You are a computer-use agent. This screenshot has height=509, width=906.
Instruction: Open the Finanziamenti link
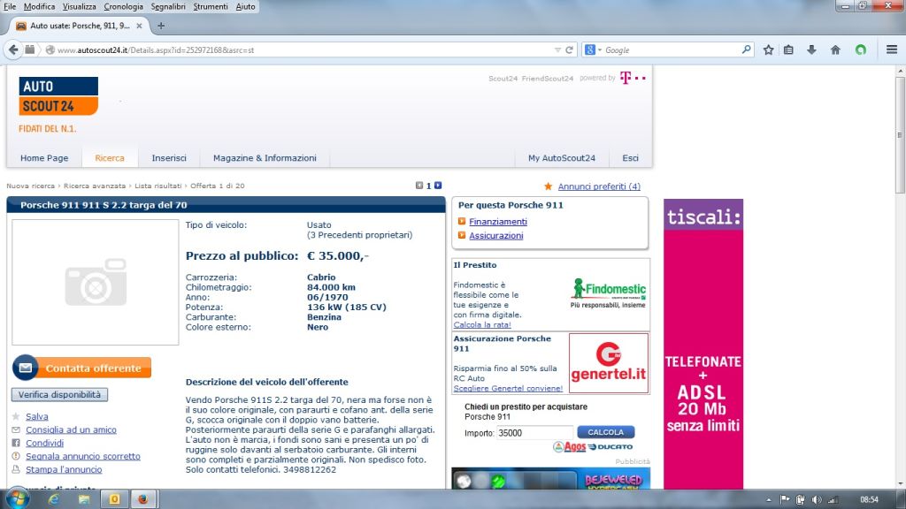click(498, 222)
